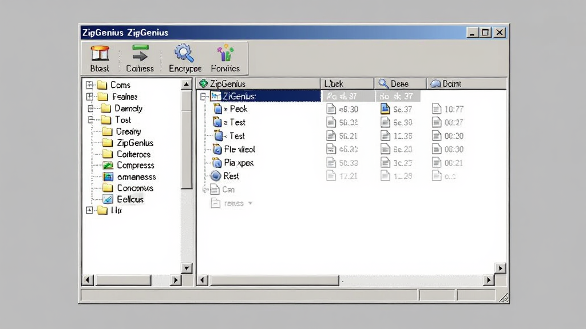Select the Fealnes folder icon
This screenshot has height=329, width=586.
(x=103, y=97)
